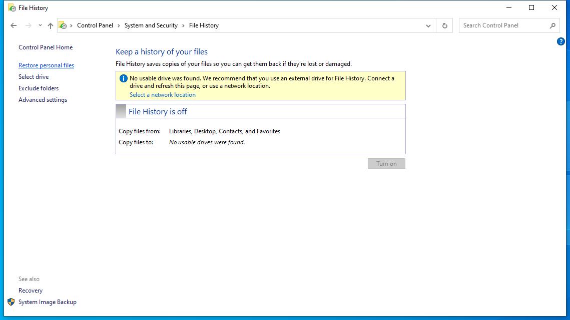The height and width of the screenshot is (320, 570).
Task: Open the Recovery page
Action: pos(31,290)
